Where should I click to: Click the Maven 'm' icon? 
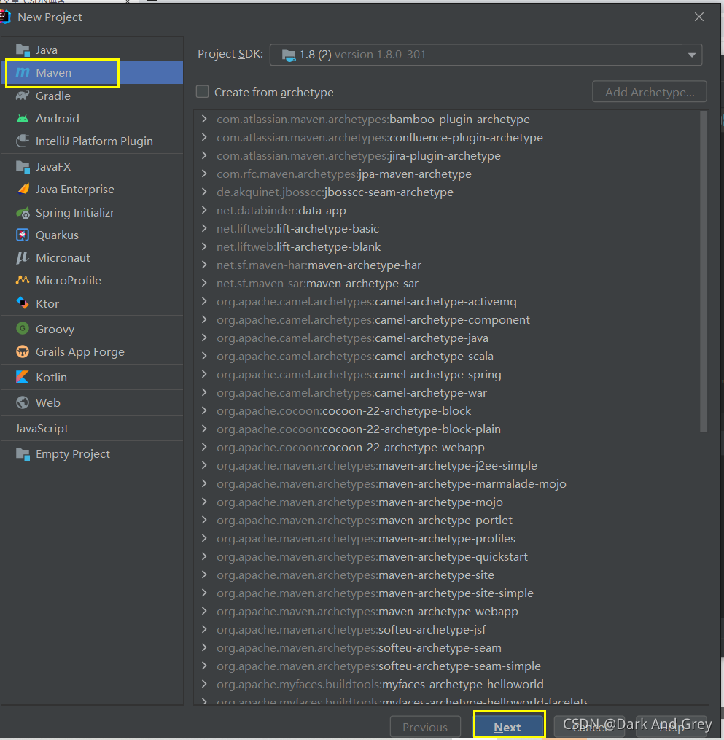[23, 73]
